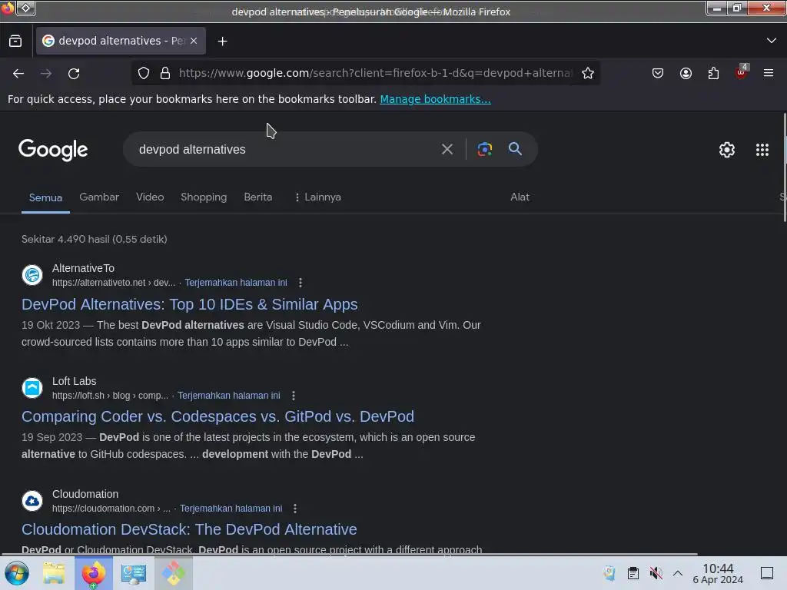787x590 pixels.
Task: Open the extensions puzzle-piece menu
Action: [713, 73]
